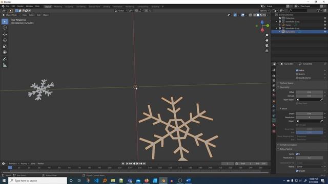Click the blue Z axis on navigation gizmo
Image resolution: width=328 pixels, height=184 pixels.
pos(262,22)
